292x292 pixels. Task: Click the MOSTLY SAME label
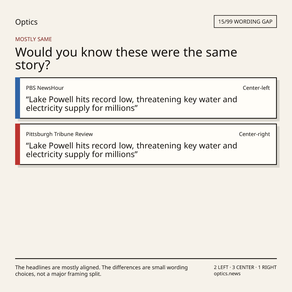click(34, 39)
